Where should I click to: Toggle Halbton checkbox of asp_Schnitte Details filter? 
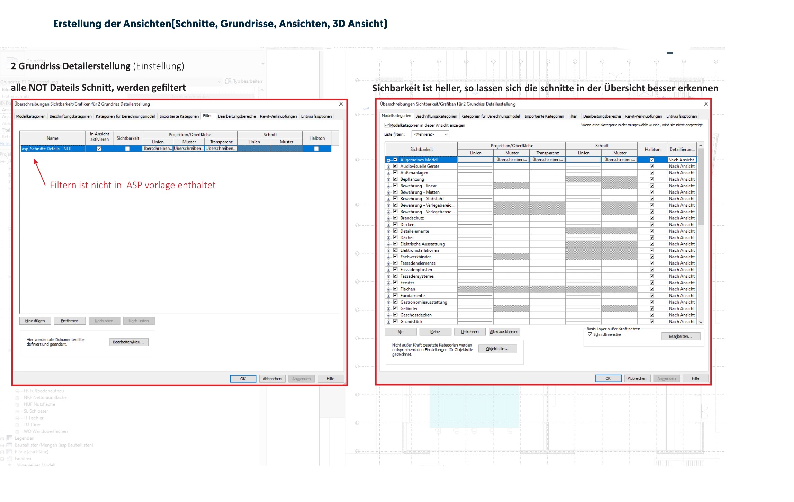pos(316,149)
